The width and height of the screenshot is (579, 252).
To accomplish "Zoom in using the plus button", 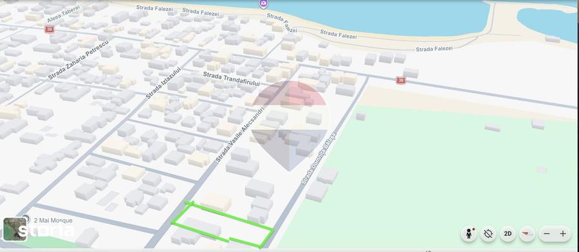I will [563, 233].
